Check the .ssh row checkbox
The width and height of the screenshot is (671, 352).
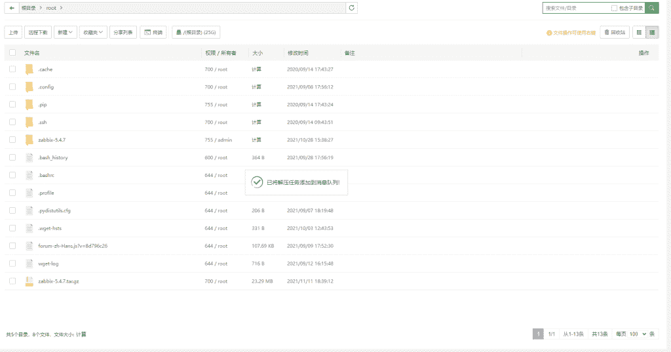coord(12,122)
